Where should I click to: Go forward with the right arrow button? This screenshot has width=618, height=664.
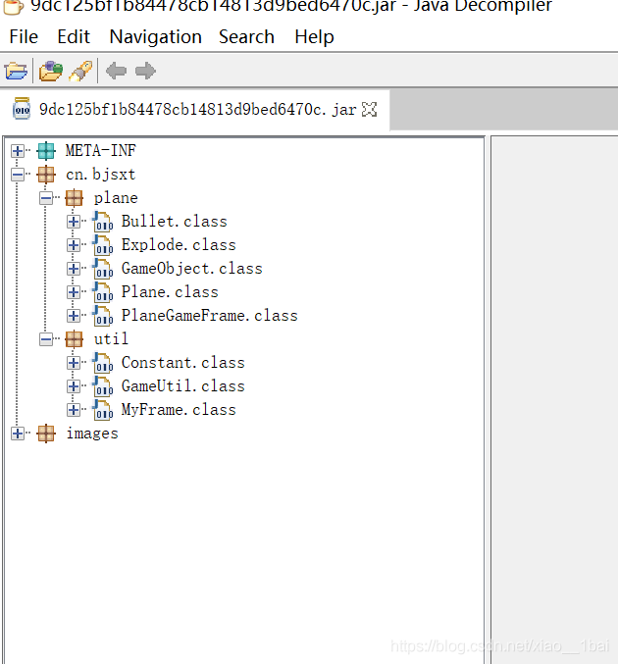pos(145,71)
